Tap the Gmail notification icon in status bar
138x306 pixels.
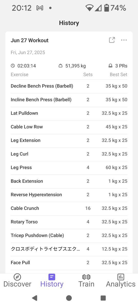click(x=40, y=8)
